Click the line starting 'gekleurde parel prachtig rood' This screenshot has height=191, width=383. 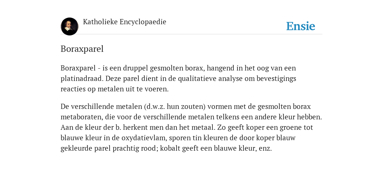(x=166, y=148)
